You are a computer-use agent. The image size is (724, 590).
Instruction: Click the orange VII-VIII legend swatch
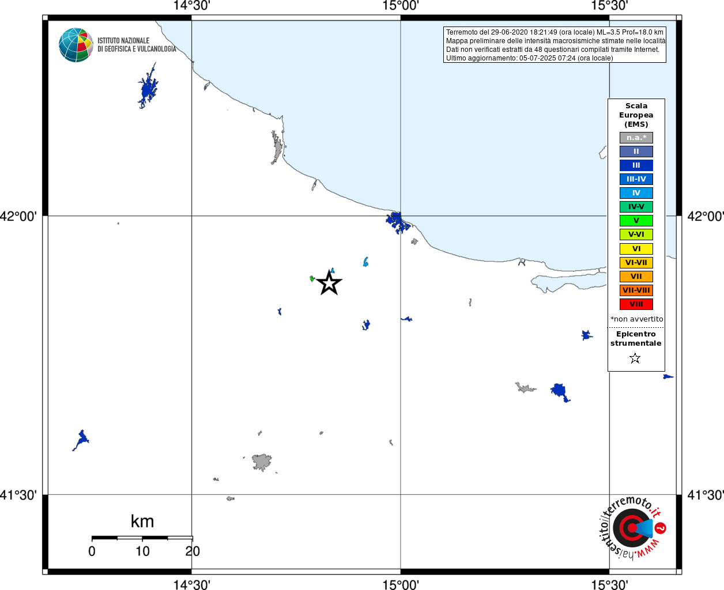point(636,290)
